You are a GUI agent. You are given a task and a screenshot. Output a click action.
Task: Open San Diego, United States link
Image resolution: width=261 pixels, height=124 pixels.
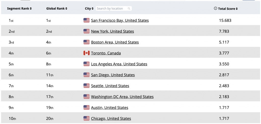pos(113,75)
